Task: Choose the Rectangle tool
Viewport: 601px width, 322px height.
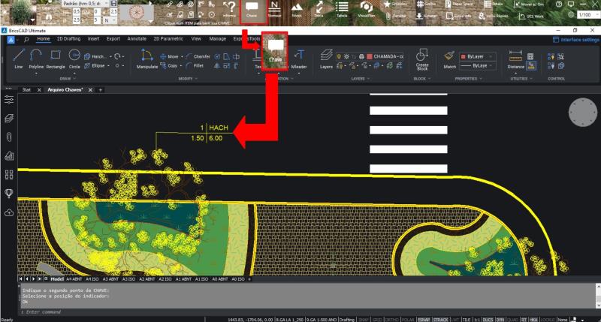Action: pyautogui.click(x=56, y=58)
